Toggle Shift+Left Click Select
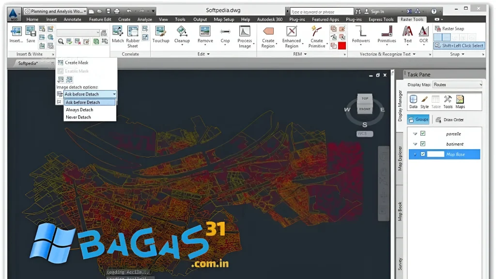 (459, 46)
